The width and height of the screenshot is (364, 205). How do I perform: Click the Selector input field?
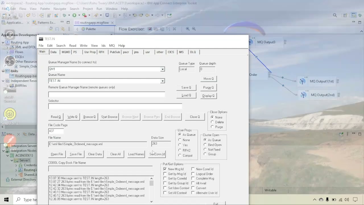(x=115, y=106)
